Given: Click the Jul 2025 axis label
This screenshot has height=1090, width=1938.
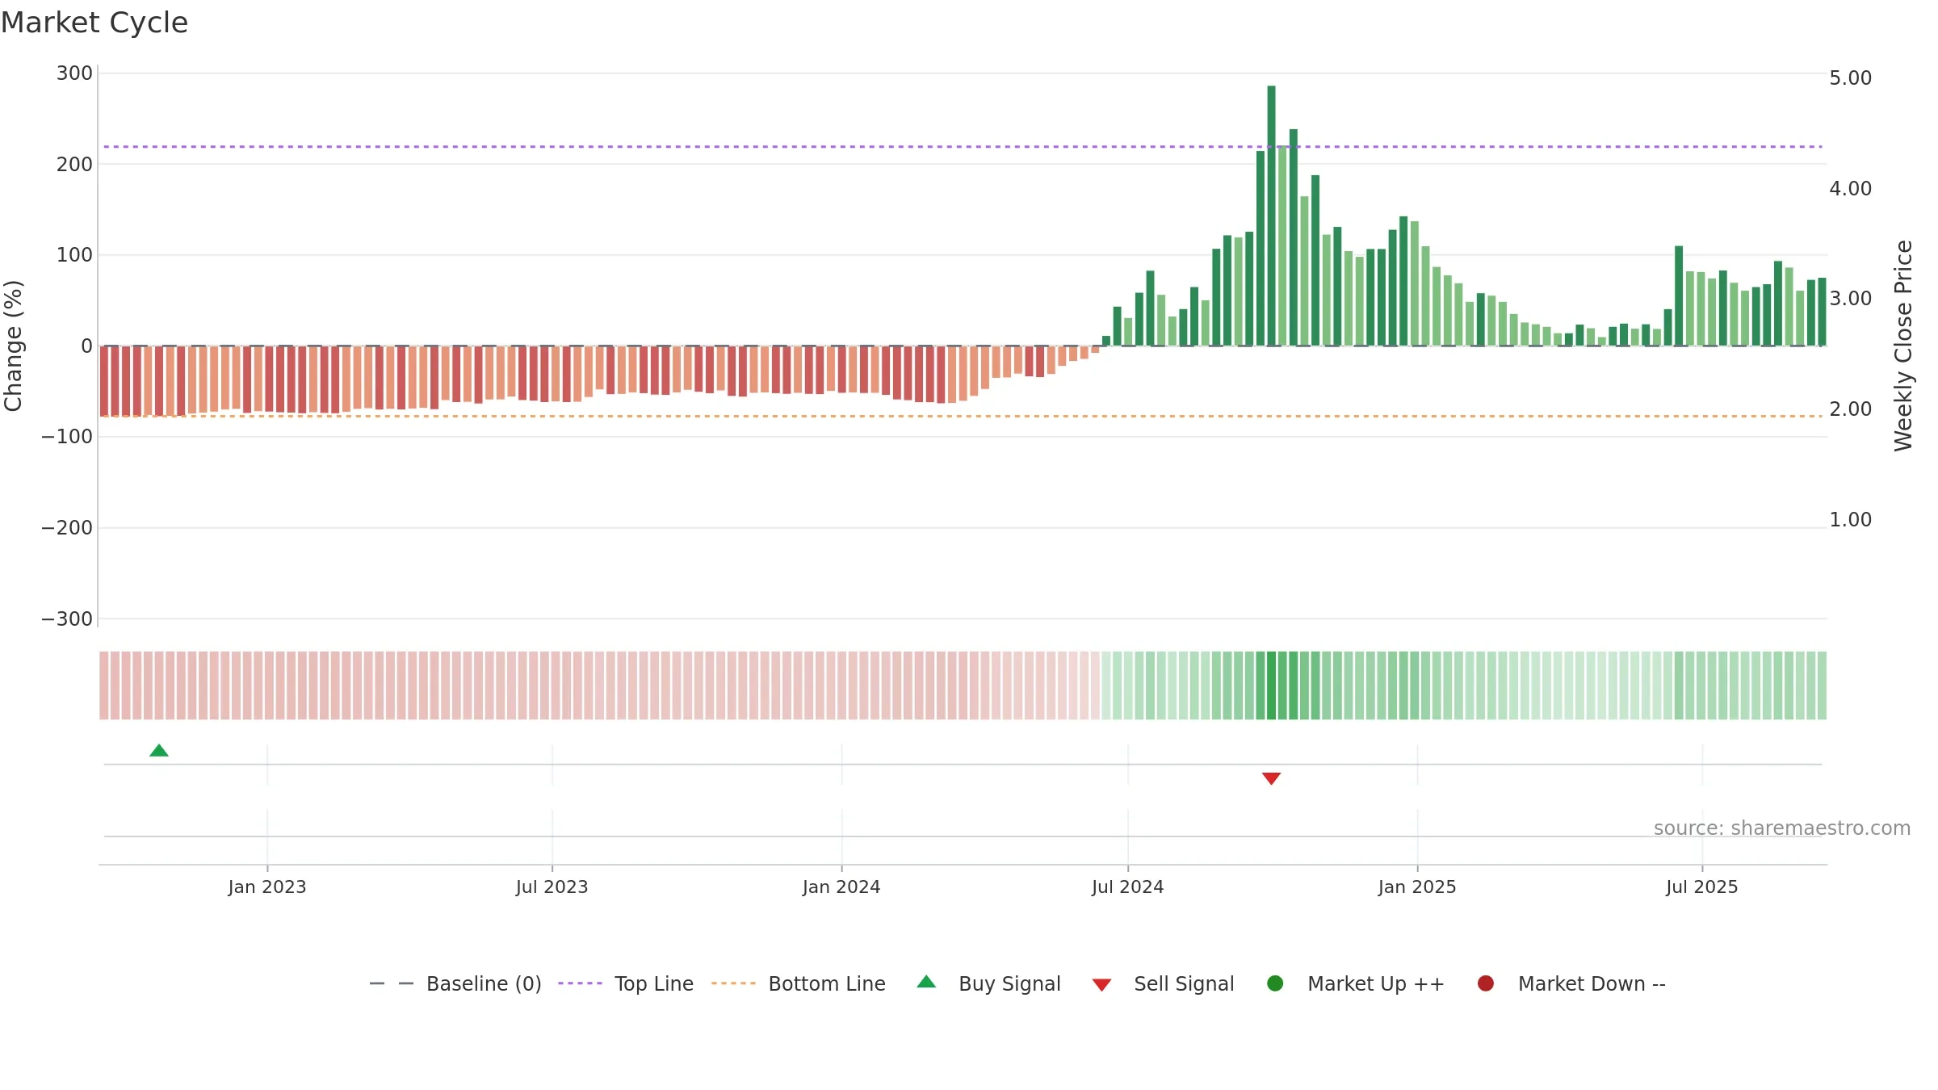Looking at the screenshot, I should tap(1702, 887).
